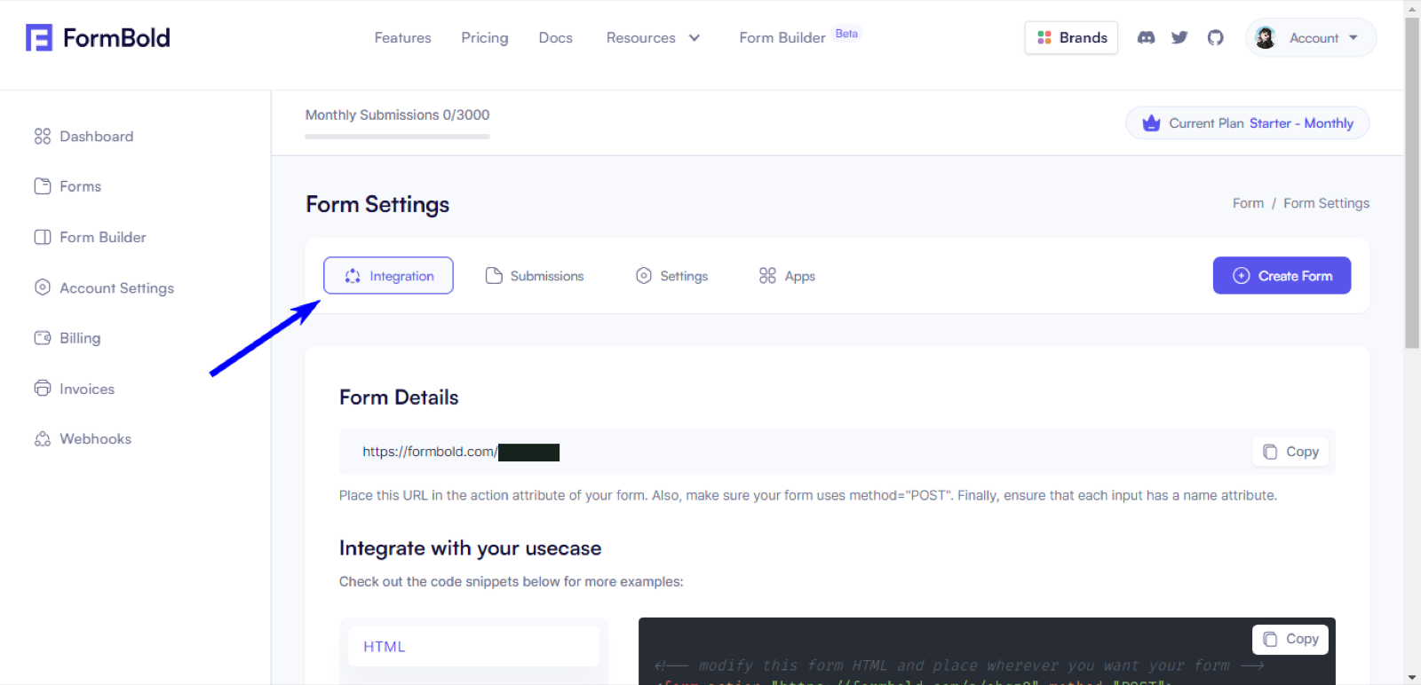Click the Invoices printer icon
1421x685 pixels.
pyautogui.click(x=42, y=388)
